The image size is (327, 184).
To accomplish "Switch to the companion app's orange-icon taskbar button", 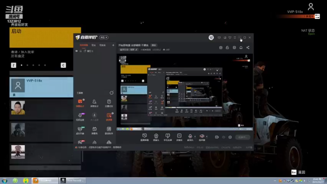I will (x=45, y=180).
